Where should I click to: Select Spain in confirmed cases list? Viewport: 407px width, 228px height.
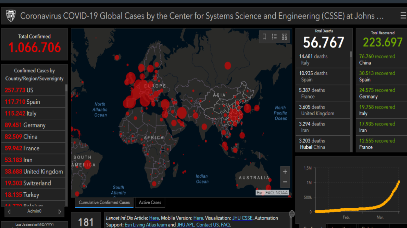pos(33,102)
